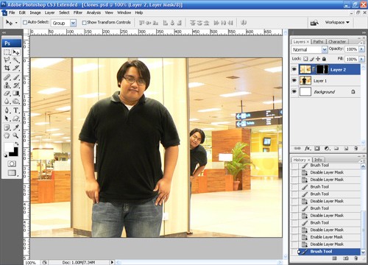Switch to the Paths tab
The image size is (368, 265).
tap(318, 42)
